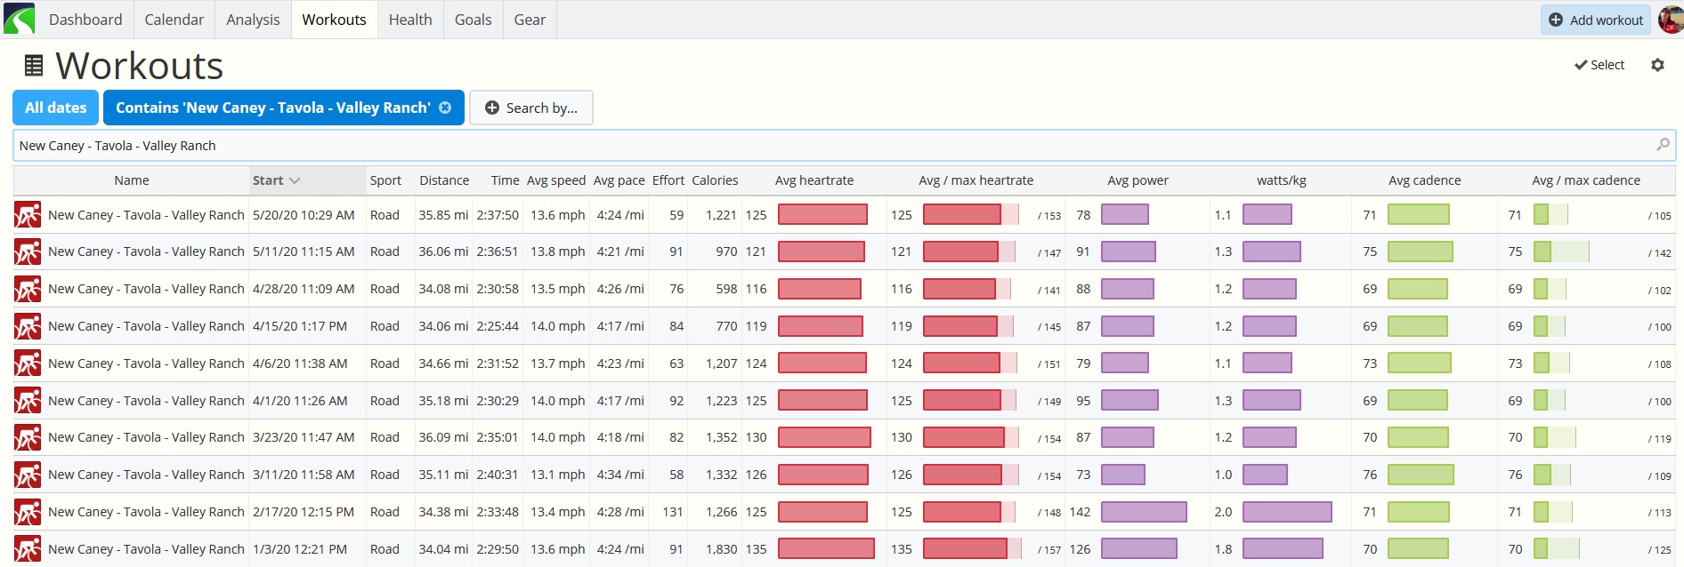Sort by Name column header
The image size is (1684, 567).
coord(132,180)
